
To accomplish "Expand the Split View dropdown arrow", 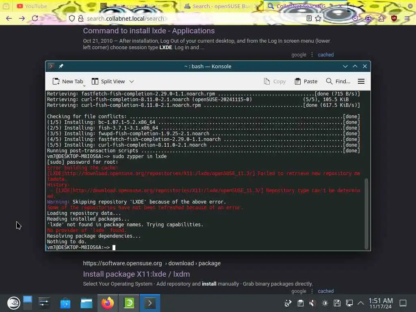I will point(132,81).
